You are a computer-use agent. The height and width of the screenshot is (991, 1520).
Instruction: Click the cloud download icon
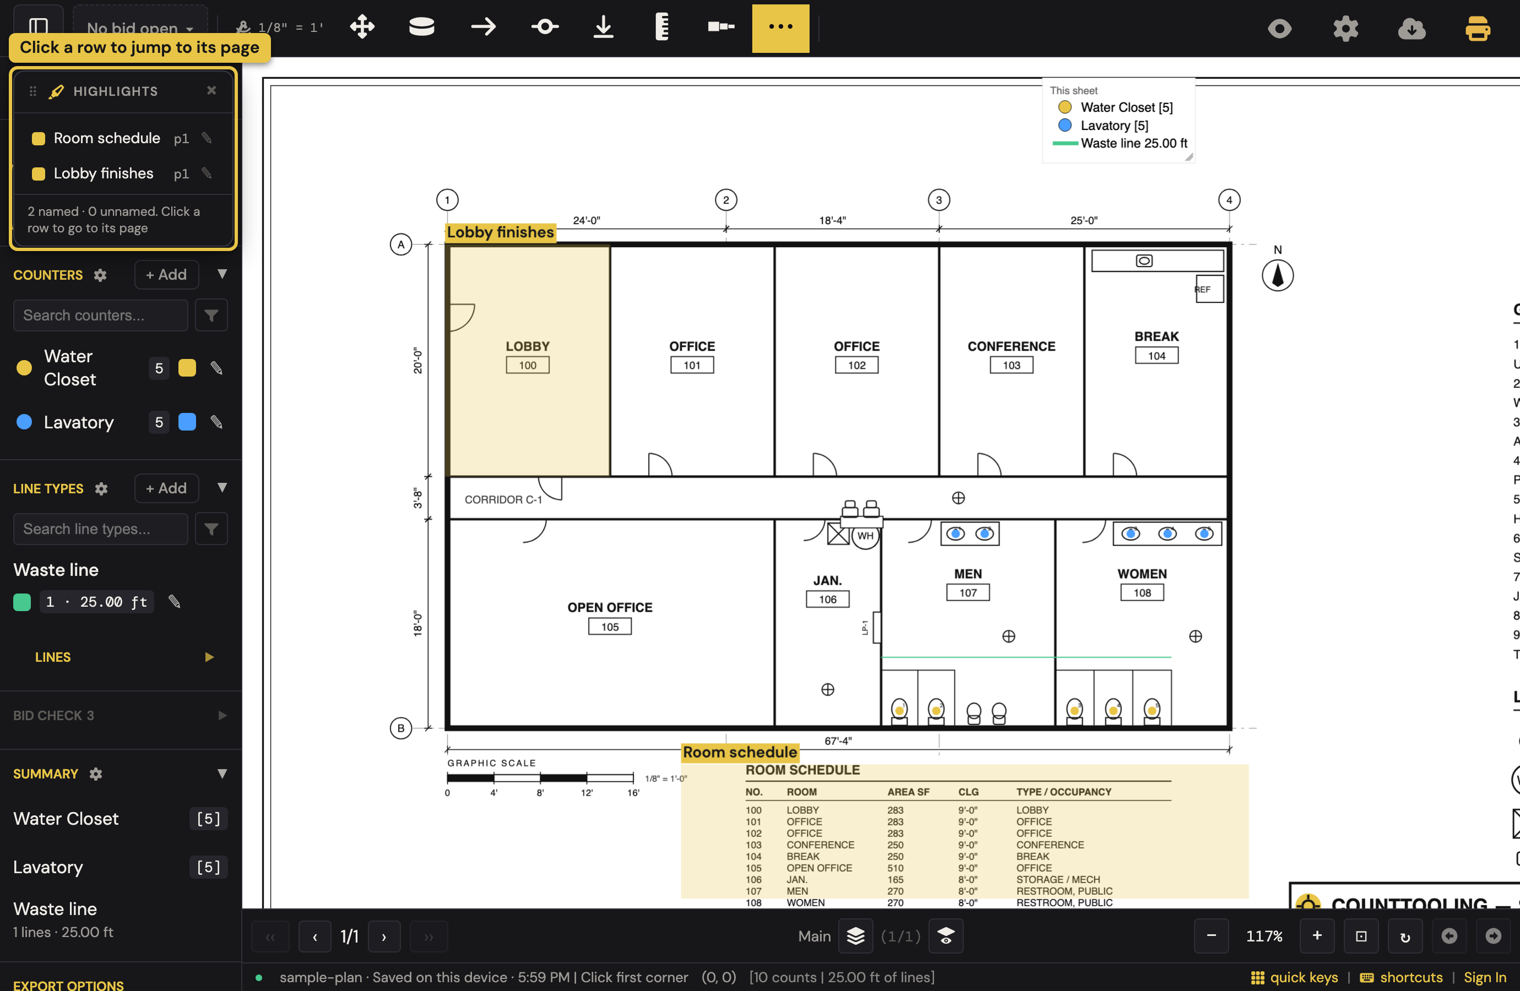click(x=1412, y=29)
